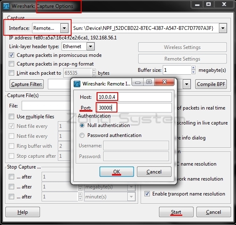Open the Interface type dropdown showing Remote...

point(64,28)
